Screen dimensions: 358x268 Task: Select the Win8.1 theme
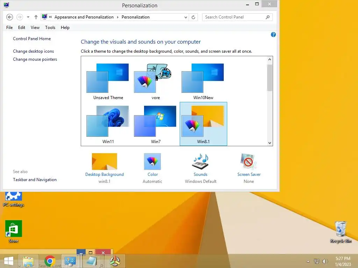click(x=203, y=124)
